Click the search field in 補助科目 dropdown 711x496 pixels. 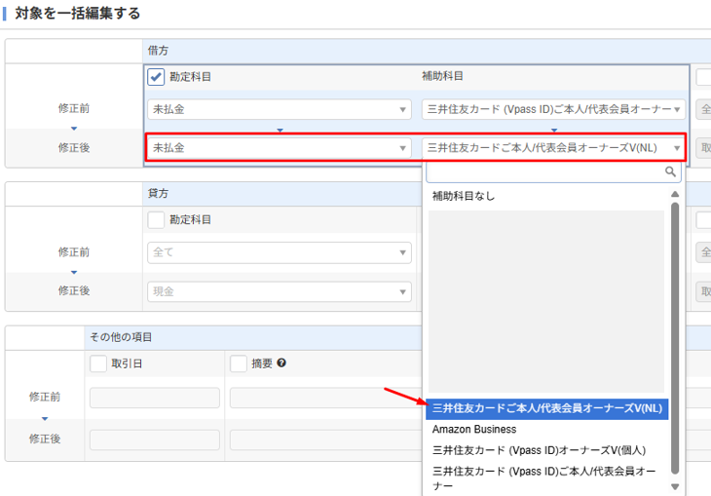pos(543,172)
